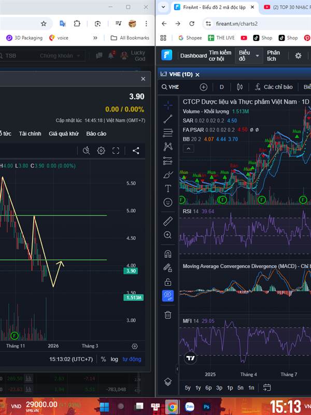The image size is (311, 415).
Task: Open chart settings gear in left popup
Action: (x=101, y=150)
